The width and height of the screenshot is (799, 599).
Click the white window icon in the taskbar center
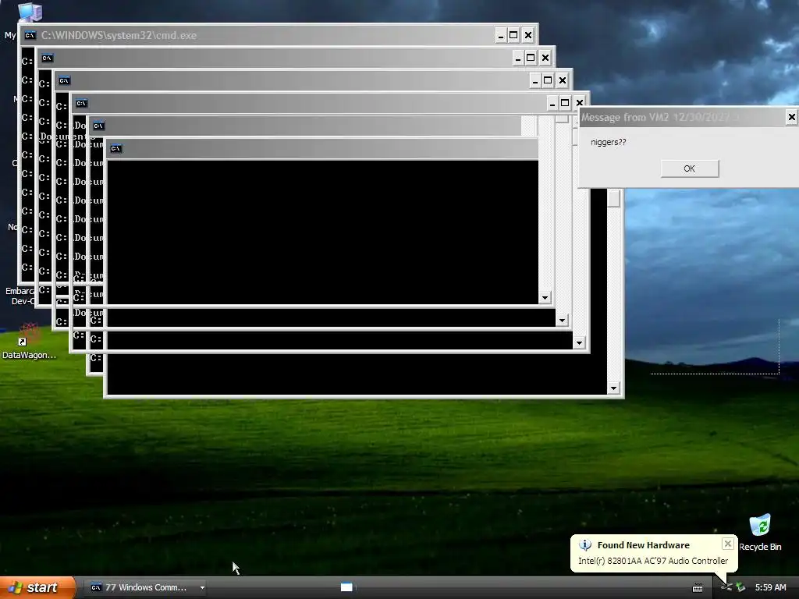[346, 587]
